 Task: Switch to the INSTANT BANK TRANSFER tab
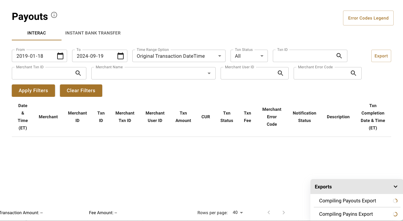pos(93,33)
